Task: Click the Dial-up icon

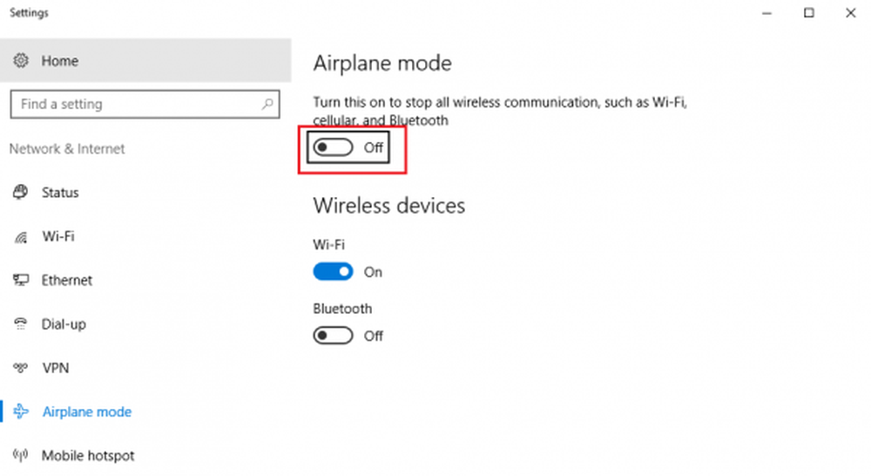Action: [22, 324]
